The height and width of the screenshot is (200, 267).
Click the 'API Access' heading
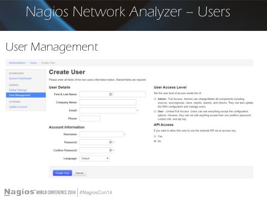[x=164, y=125]
